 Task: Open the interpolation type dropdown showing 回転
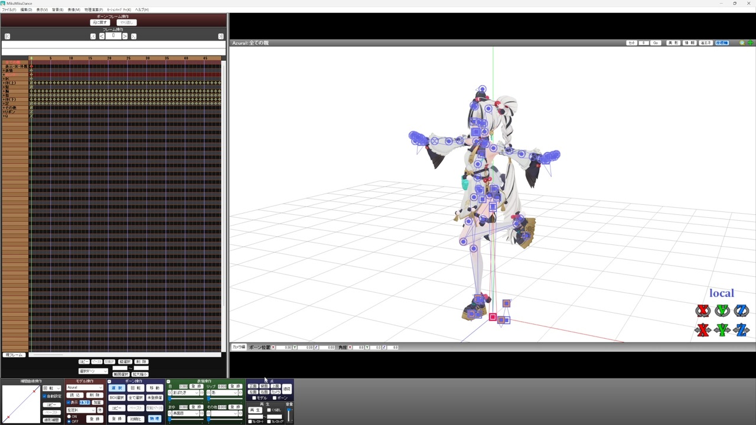point(51,388)
